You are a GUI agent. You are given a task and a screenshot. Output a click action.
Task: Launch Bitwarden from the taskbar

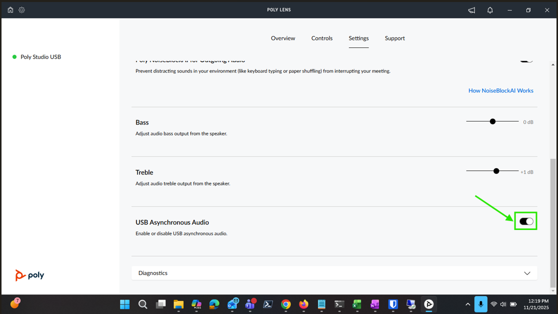tap(393, 304)
